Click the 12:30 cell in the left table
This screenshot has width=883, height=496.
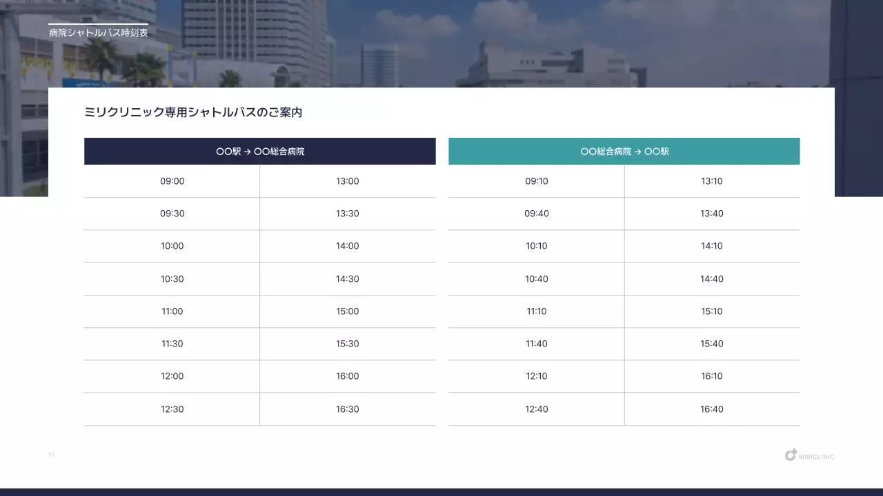[x=172, y=409]
